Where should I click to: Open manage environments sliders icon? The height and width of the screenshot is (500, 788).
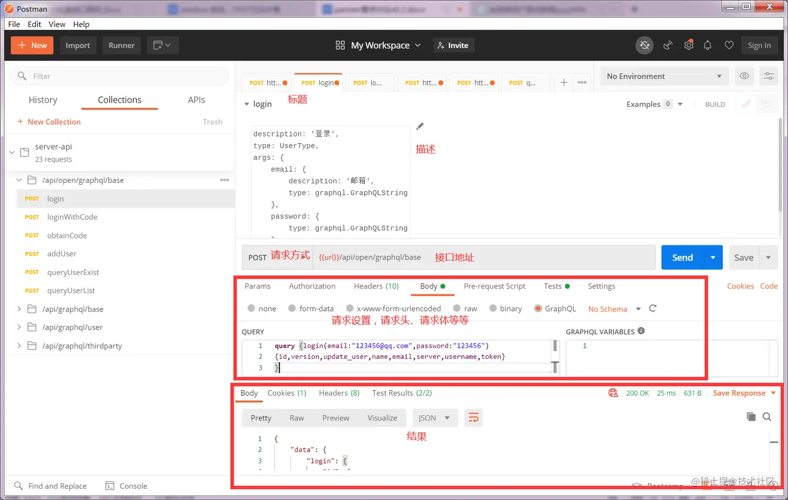tap(769, 76)
